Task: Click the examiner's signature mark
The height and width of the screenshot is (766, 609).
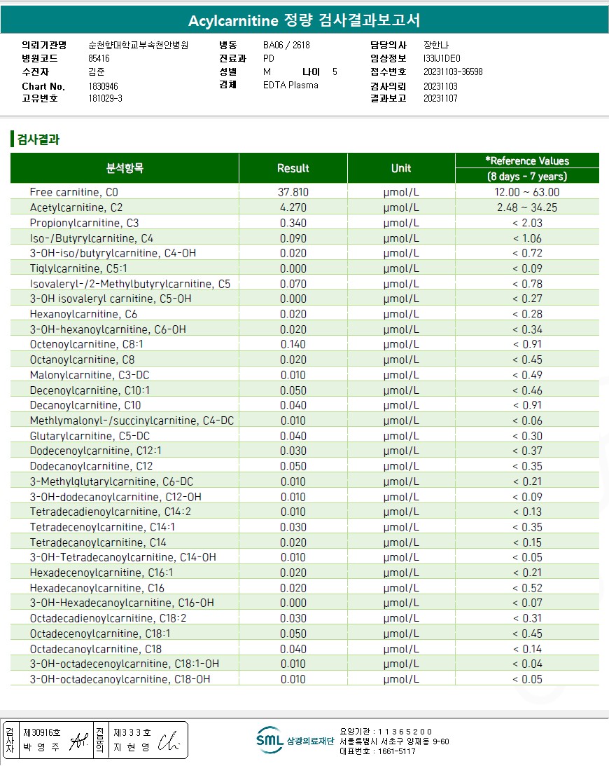Action: click(78, 741)
